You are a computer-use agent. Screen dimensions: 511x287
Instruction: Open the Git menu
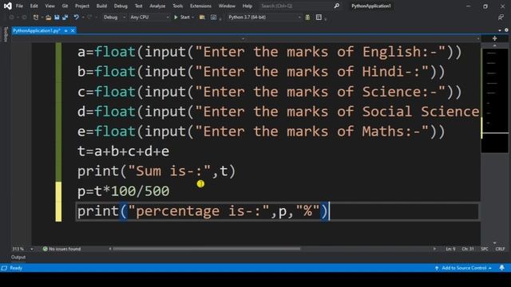(x=65, y=6)
